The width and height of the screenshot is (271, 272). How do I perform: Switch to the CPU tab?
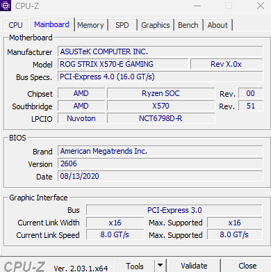(x=15, y=25)
